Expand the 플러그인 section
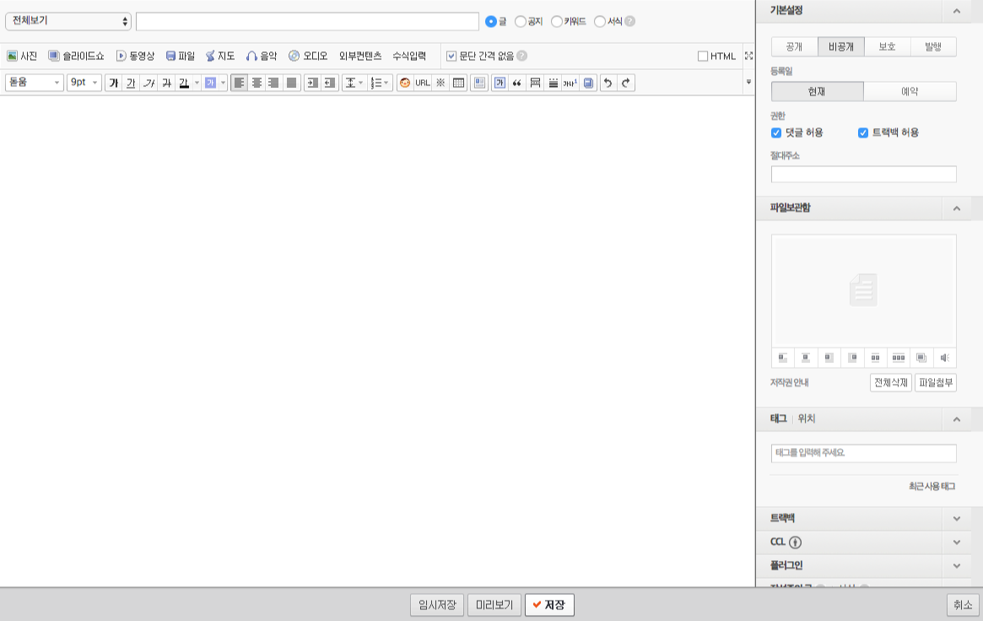The height and width of the screenshot is (621, 983). click(956, 566)
